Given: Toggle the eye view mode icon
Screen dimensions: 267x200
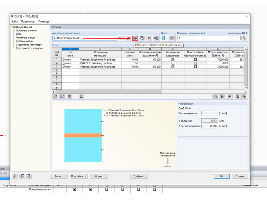Looking at the screenshot, I should (229, 96).
